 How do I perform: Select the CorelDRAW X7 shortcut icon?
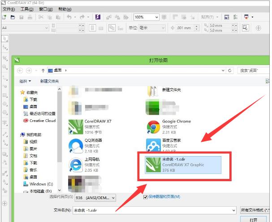tap(75, 127)
